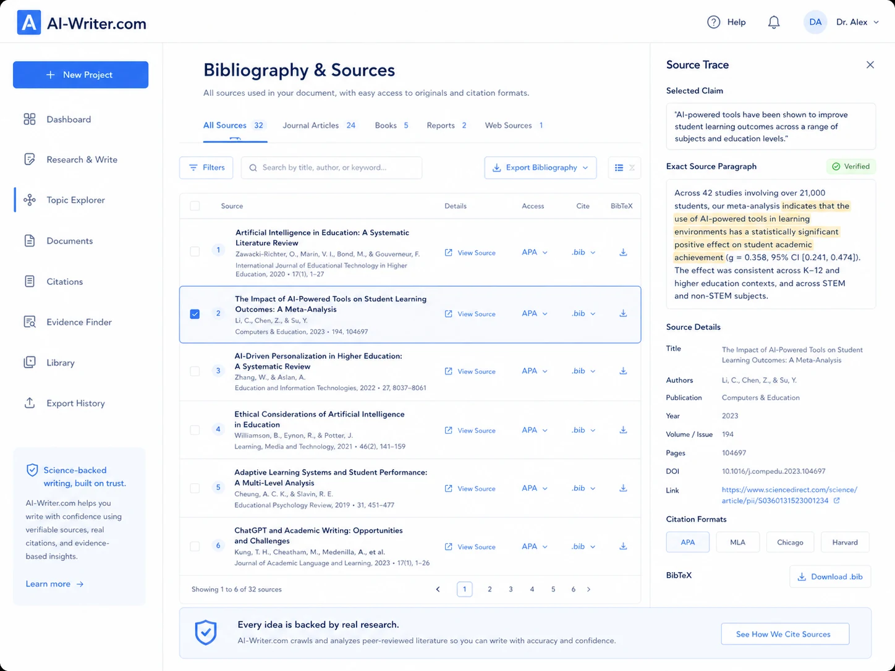This screenshot has height=671, width=895.
Task: Click See How We Cite Sources
Action: pyautogui.click(x=784, y=634)
